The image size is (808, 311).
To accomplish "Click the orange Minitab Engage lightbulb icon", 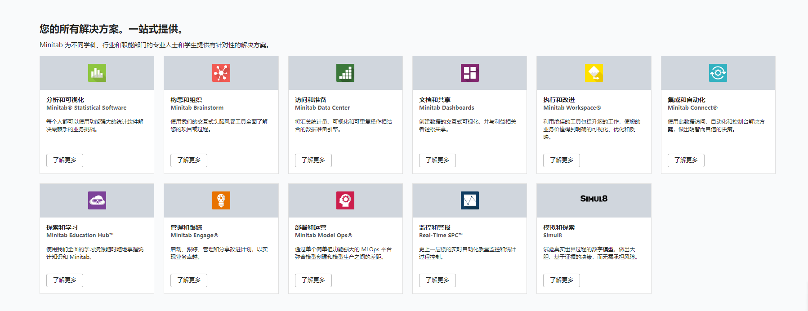I will pos(221,200).
